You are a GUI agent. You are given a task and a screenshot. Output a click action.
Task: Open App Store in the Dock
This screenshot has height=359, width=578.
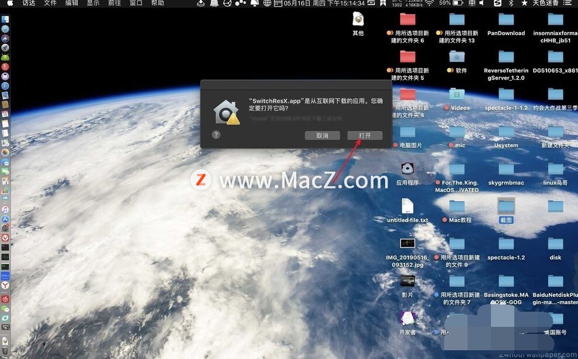pyautogui.click(x=5, y=219)
